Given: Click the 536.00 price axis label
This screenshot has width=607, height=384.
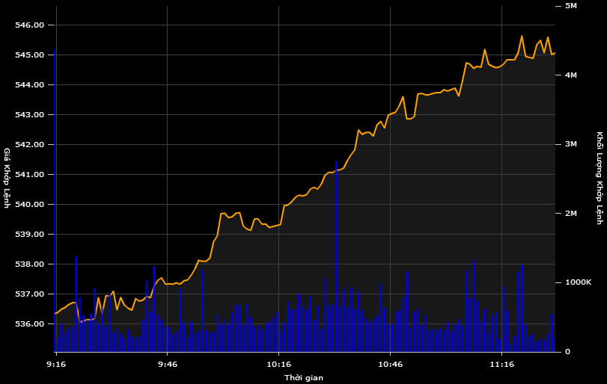Looking at the screenshot, I should 30,324.
